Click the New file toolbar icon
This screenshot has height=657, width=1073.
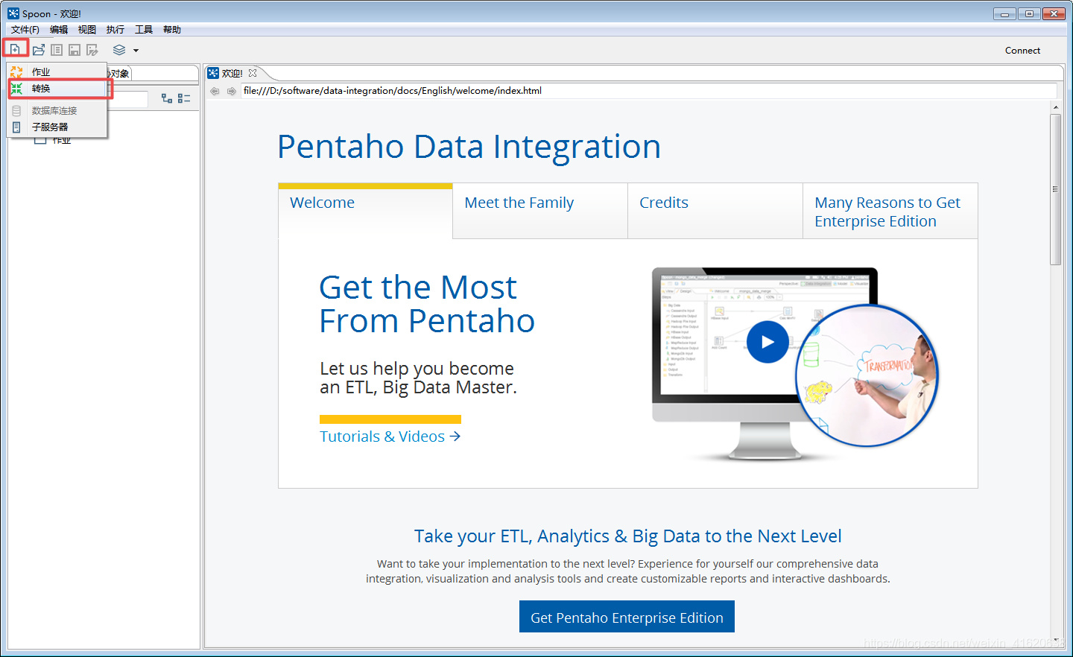[15, 49]
